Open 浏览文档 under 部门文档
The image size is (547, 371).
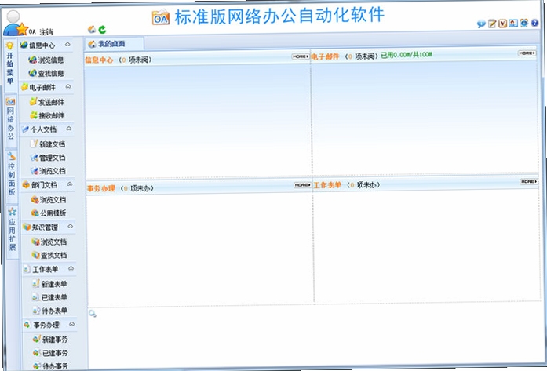[49, 200]
